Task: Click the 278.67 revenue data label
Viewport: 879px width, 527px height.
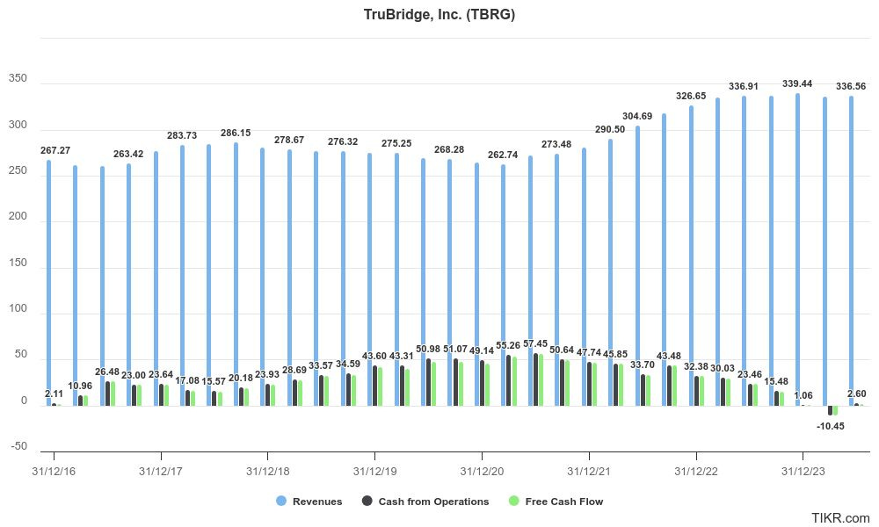Action: point(288,140)
